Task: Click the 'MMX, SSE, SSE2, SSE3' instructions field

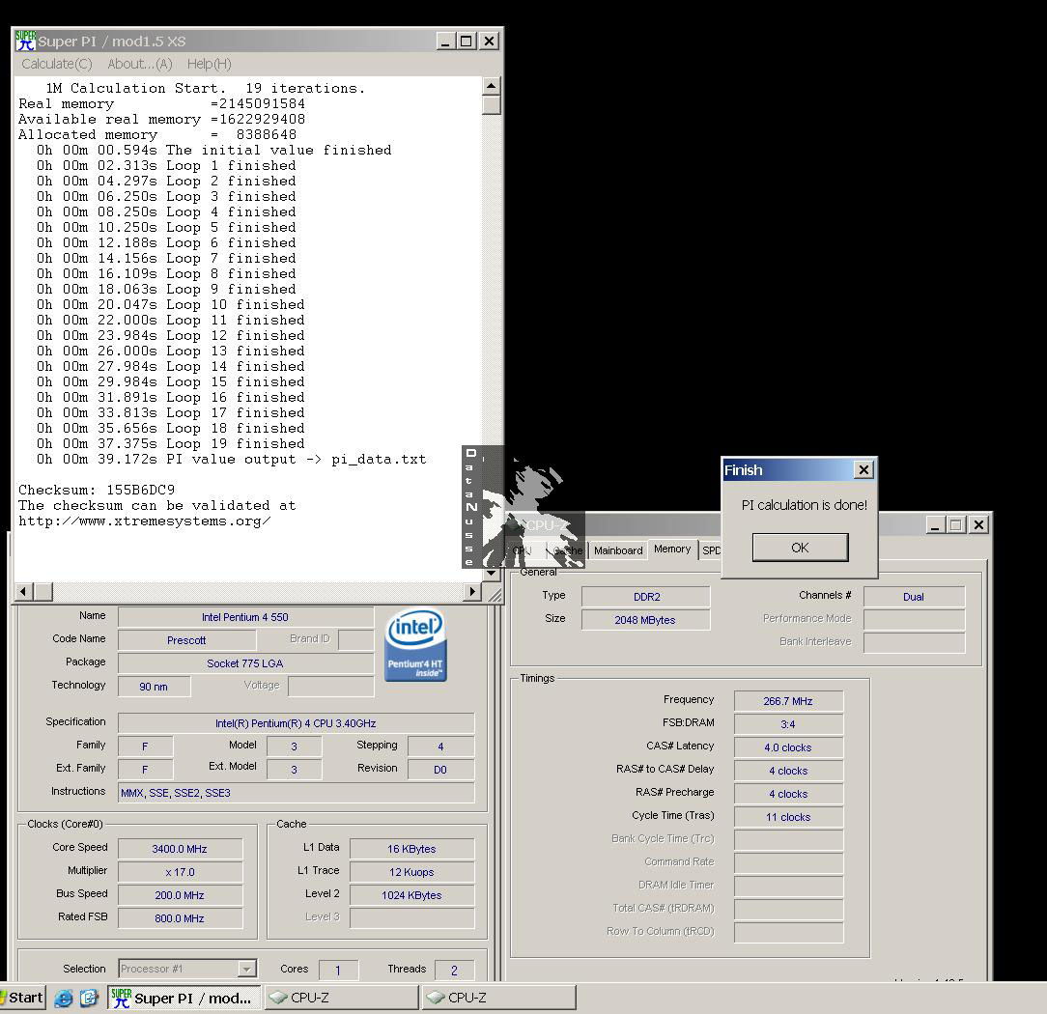Action: (296, 793)
